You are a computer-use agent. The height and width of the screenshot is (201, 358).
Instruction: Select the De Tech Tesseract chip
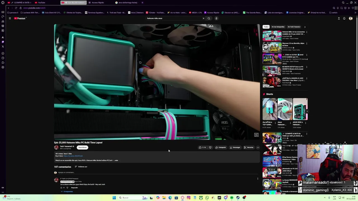click(x=294, y=27)
